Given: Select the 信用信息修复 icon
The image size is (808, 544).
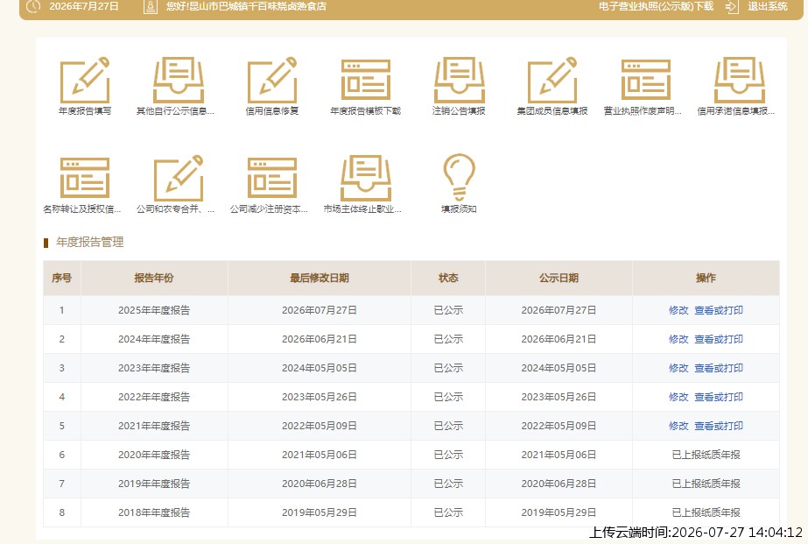Looking at the screenshot, I should click(272, 80).
